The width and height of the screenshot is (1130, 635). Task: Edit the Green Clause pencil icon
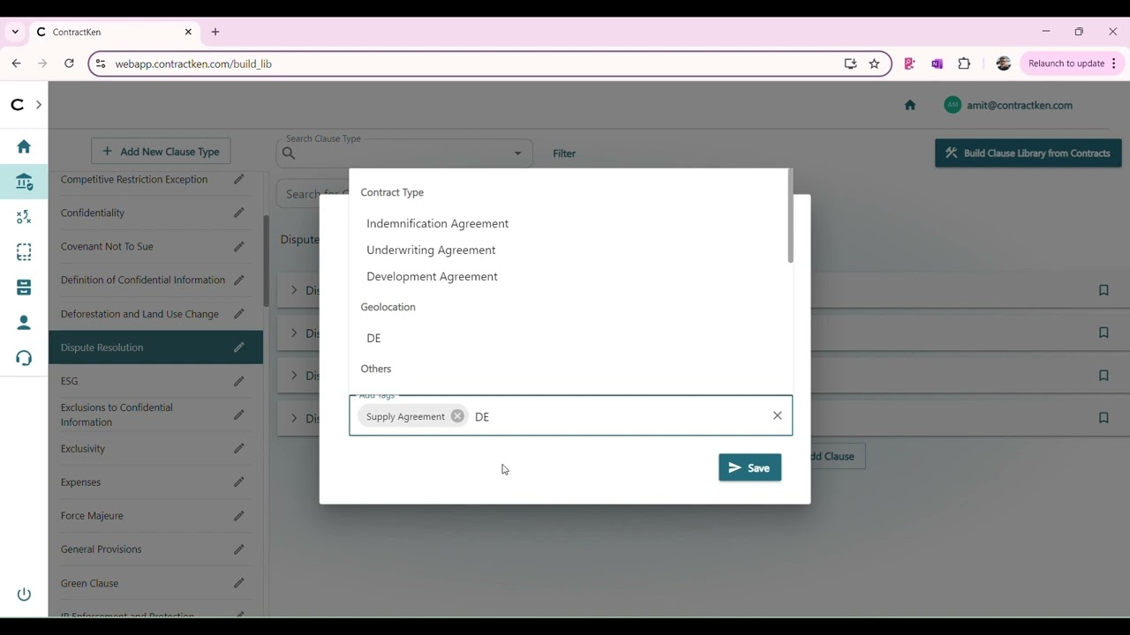238,583
